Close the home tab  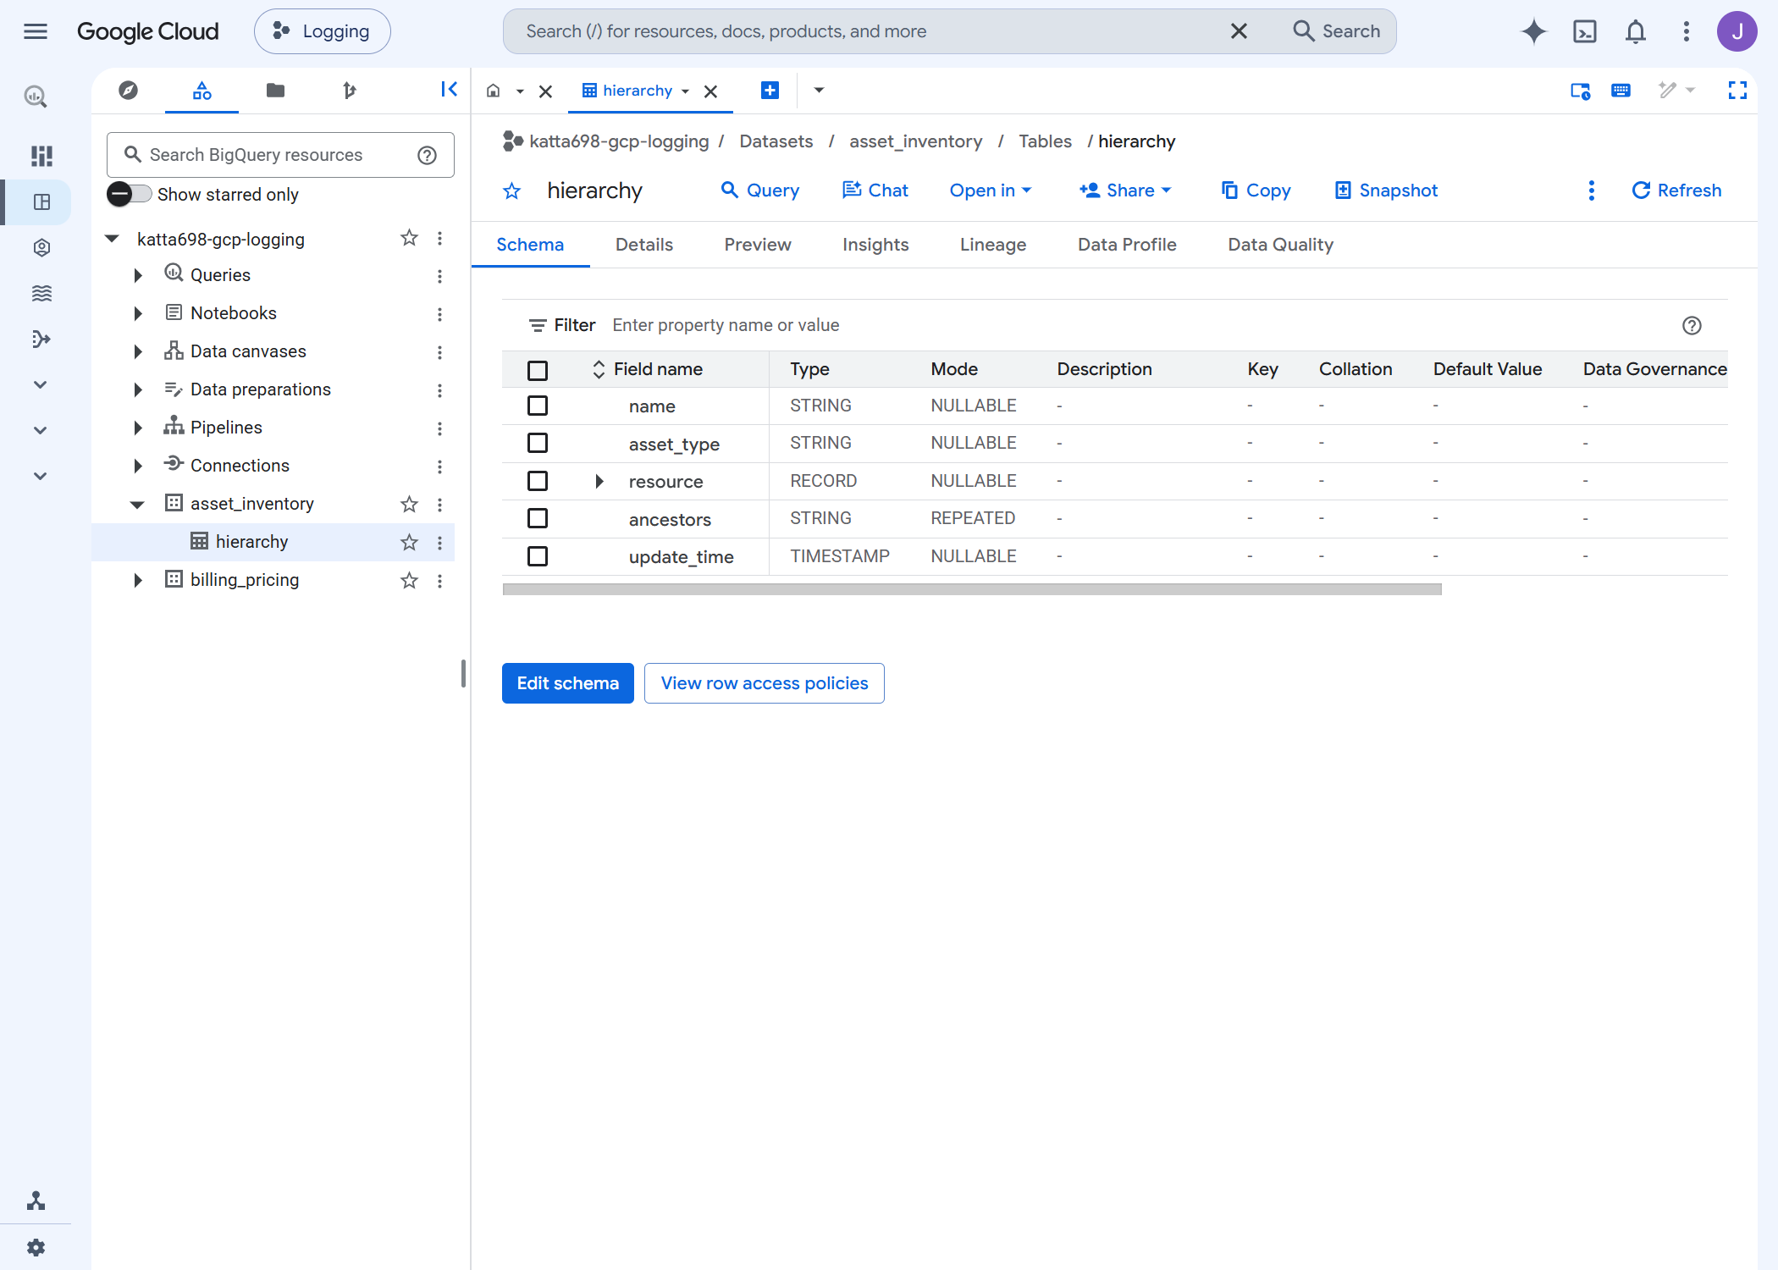tap(546, 91)
